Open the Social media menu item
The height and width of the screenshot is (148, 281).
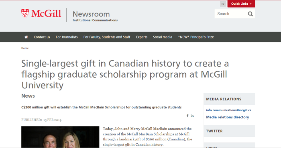[163, 37]
